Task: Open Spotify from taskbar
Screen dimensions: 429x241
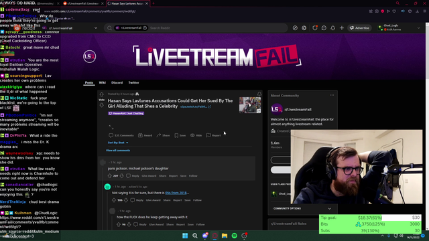Action: (x=234, y=236)
